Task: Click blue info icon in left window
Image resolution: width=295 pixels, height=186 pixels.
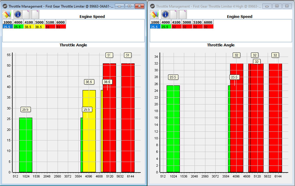Action: coord(18,14)
